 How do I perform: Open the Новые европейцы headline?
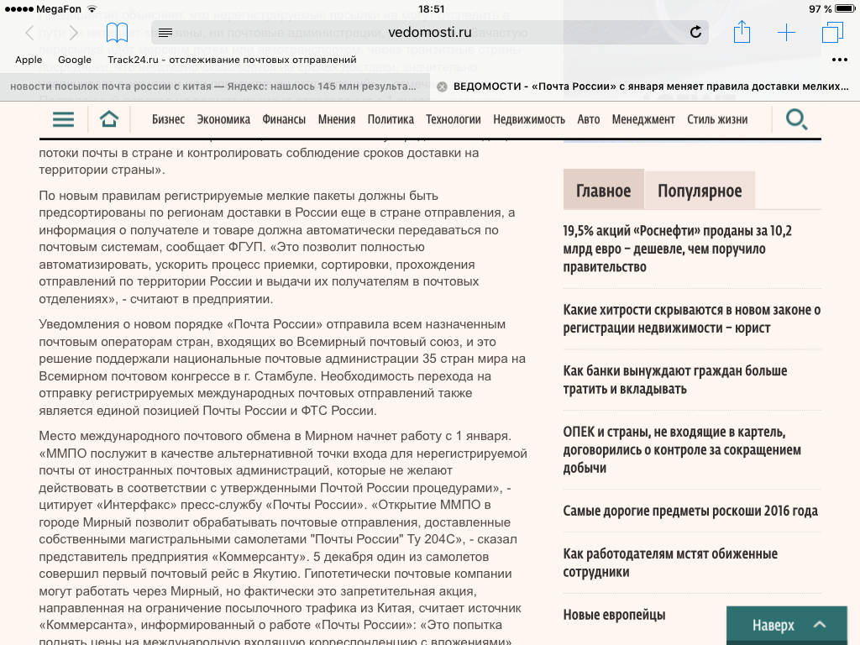pos(614,615)
